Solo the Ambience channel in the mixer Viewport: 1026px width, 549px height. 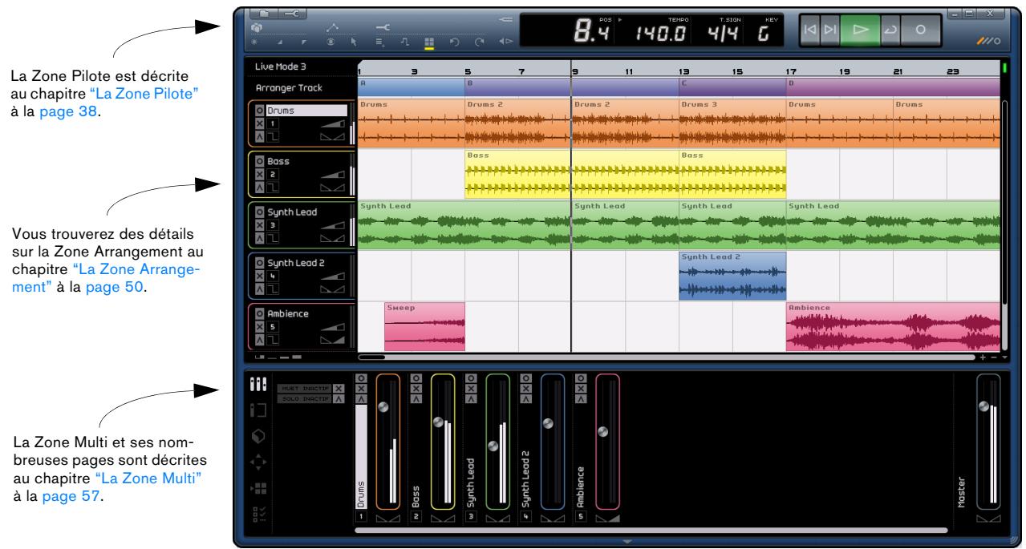(x=581, y=398)
